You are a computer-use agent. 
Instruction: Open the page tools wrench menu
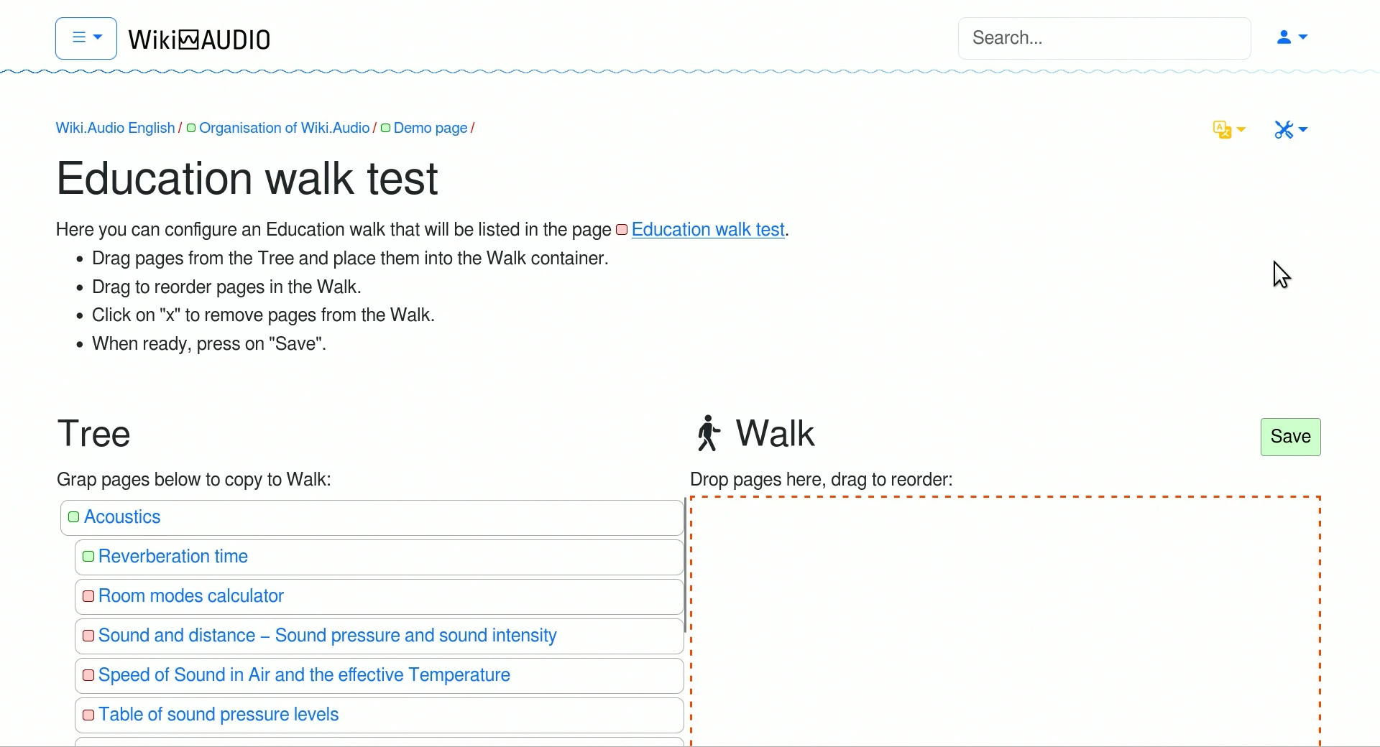[1292, 130]
